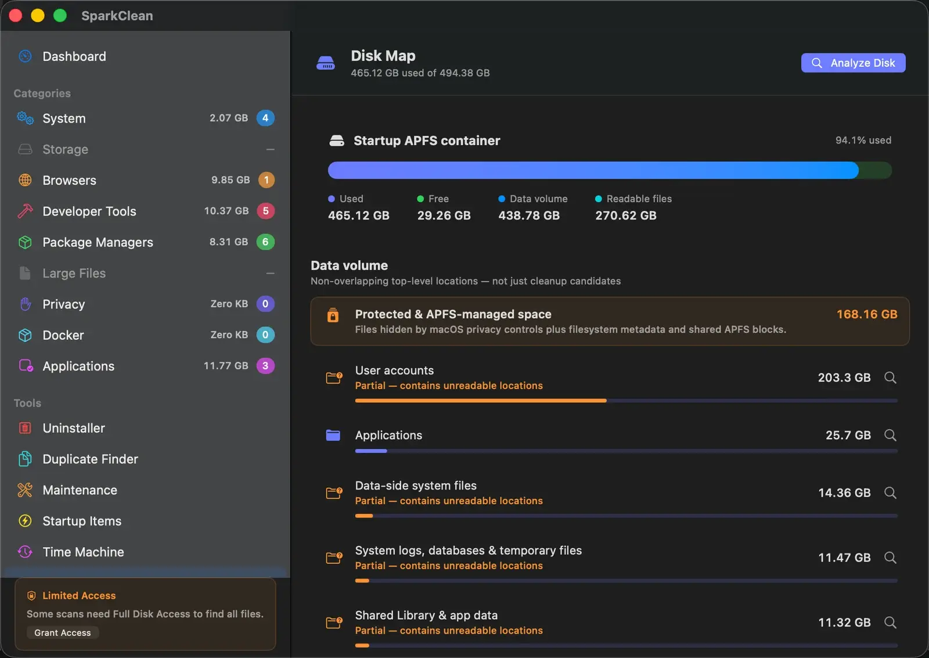Viewport: 929px width, 658px height.
Task: Click the lock icon in Protected space card
Action: click(333, 315)
